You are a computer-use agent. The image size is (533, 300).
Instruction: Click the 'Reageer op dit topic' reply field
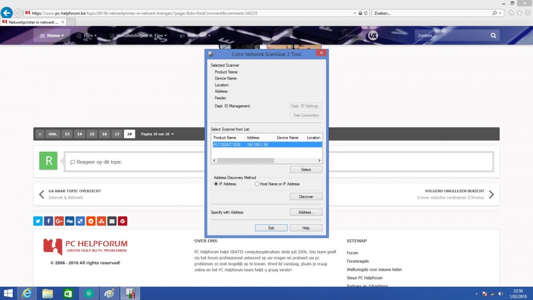coord(279,161)
